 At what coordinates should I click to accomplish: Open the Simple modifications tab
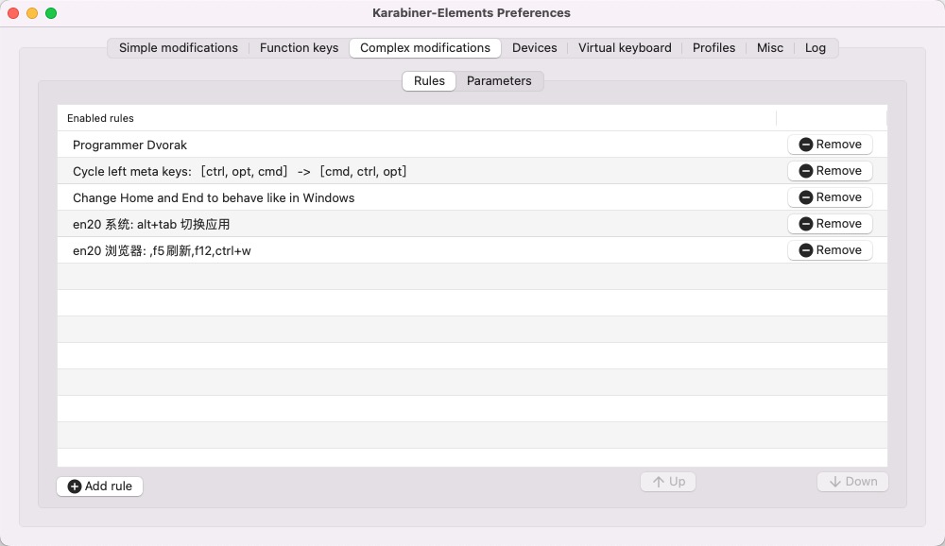179,47
